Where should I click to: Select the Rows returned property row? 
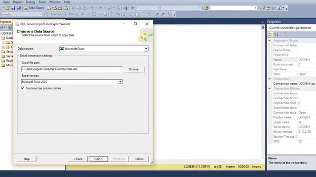click(x=294, y=64)
